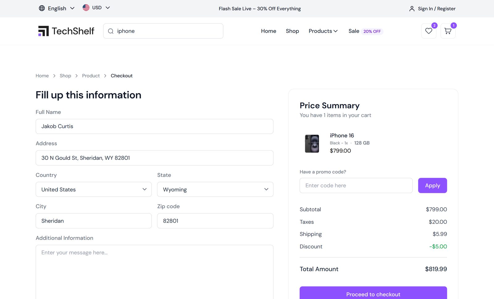Click the 128 GB storage label
Viewport: 494px width, 299px height.
(362, 143)
